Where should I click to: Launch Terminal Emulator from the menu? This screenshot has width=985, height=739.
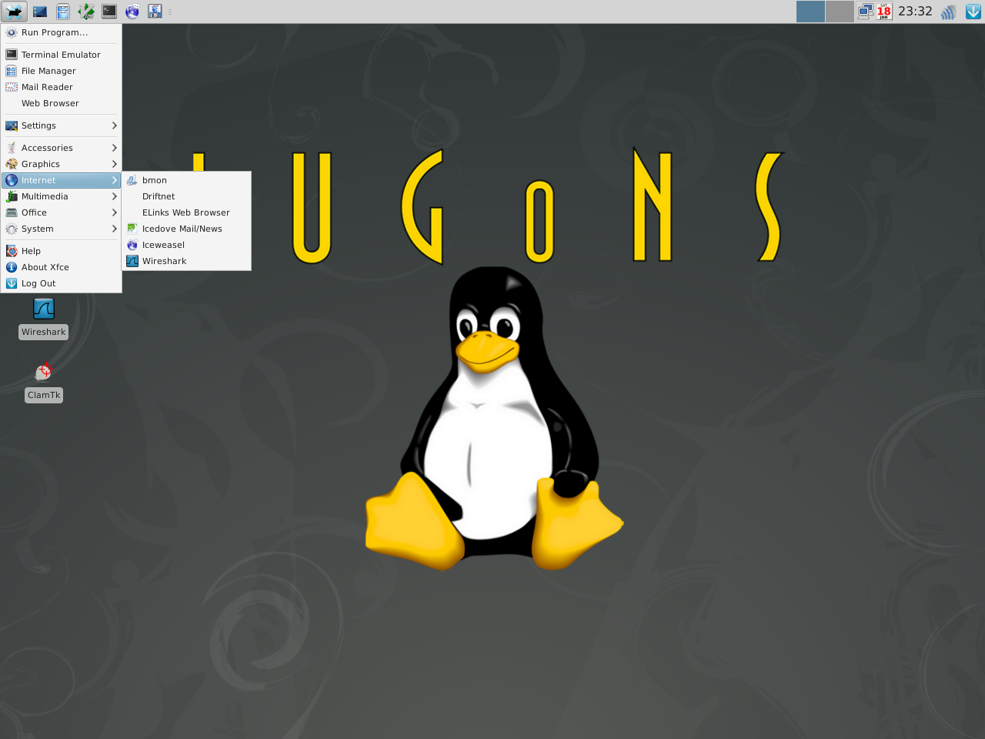point(61,55)
